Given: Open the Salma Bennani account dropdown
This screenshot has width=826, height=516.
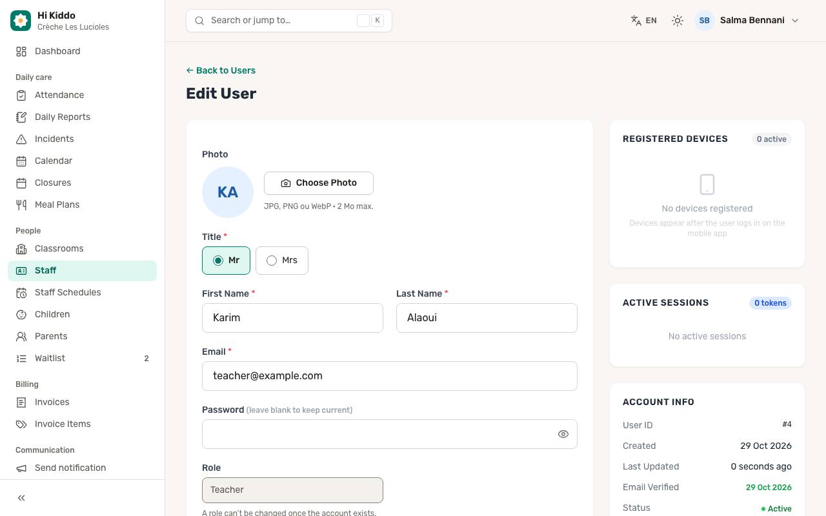Looking at the screenshot, I should click(x=747, y=21).
